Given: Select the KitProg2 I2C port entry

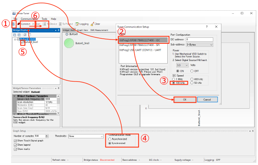Looking at the screenshot, I should point(143,40).
